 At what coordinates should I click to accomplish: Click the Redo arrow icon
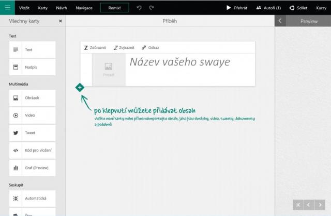click(x=152, y=8)
